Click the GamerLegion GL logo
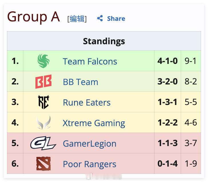The height and width of the screenshot is (182, 208). (43, 143)
